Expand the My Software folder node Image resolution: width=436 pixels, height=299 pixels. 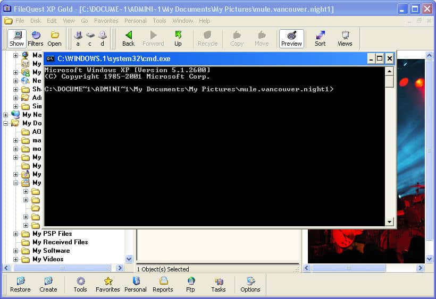(x=16, y=251)
